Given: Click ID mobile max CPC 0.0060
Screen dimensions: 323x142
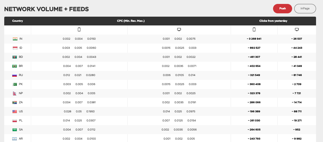Looking at the screenshot, I should pyautogui.click(x=91, y=48).
